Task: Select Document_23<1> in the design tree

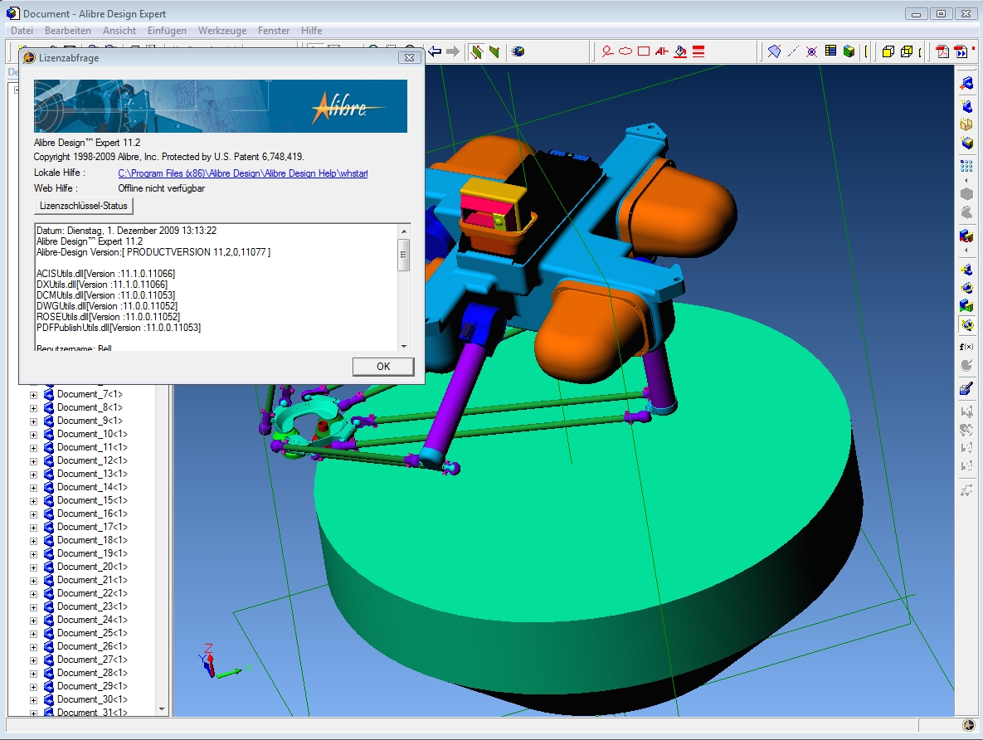Action: coord(92,607)
